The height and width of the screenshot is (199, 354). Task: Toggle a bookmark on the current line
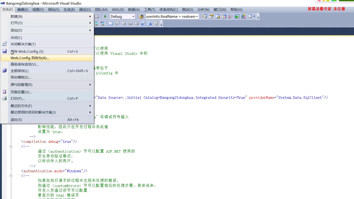click(x=111, y=23)
